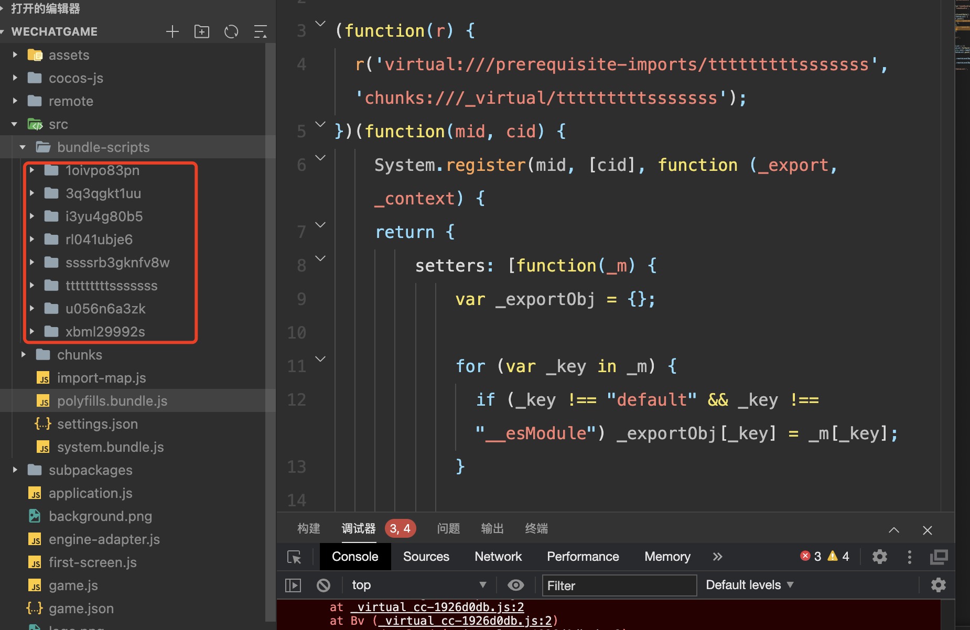
Task: Click the code minimap preview
Action: (x=962, y=37)
